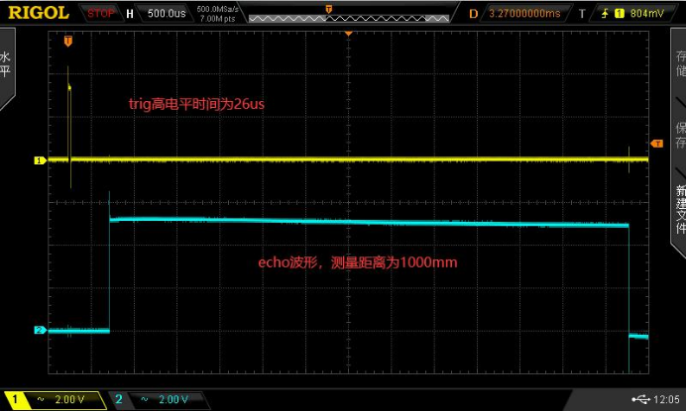Click the orange trigger position marker at top left of grid

pos(68,42)
